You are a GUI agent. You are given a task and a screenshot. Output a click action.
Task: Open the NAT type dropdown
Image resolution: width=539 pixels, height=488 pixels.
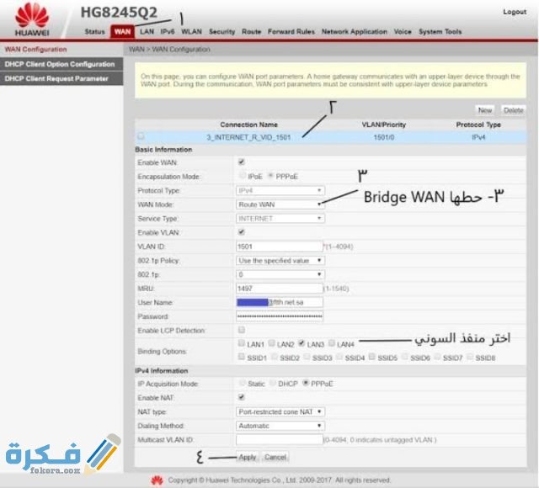280,411
